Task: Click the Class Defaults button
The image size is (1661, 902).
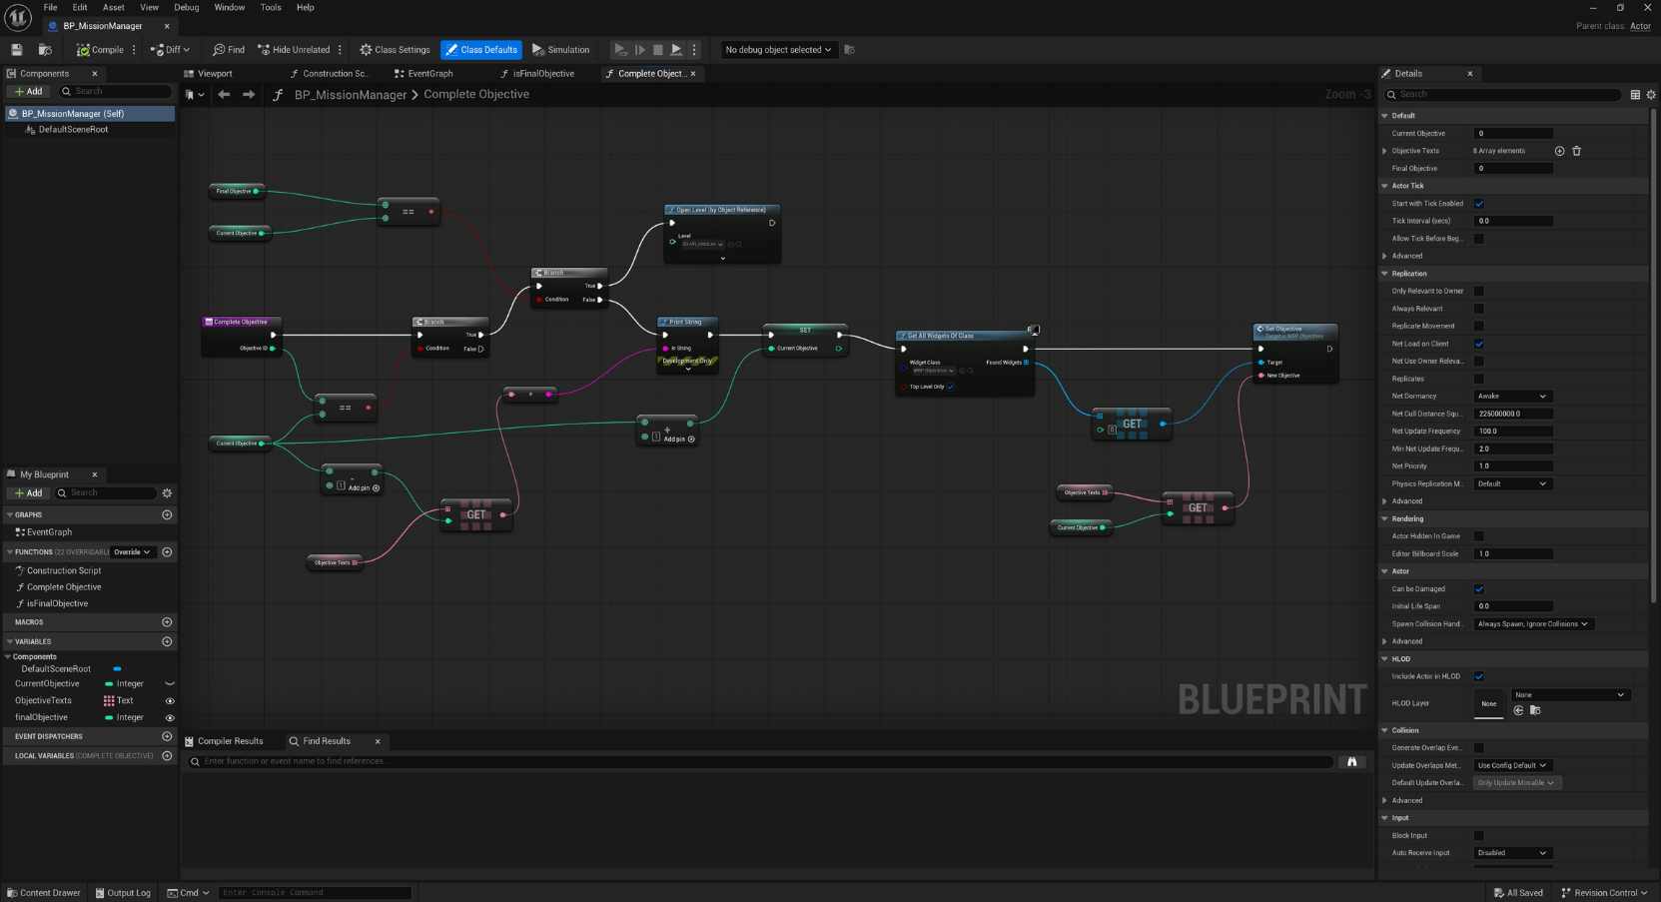Action: tap(481, 50)
